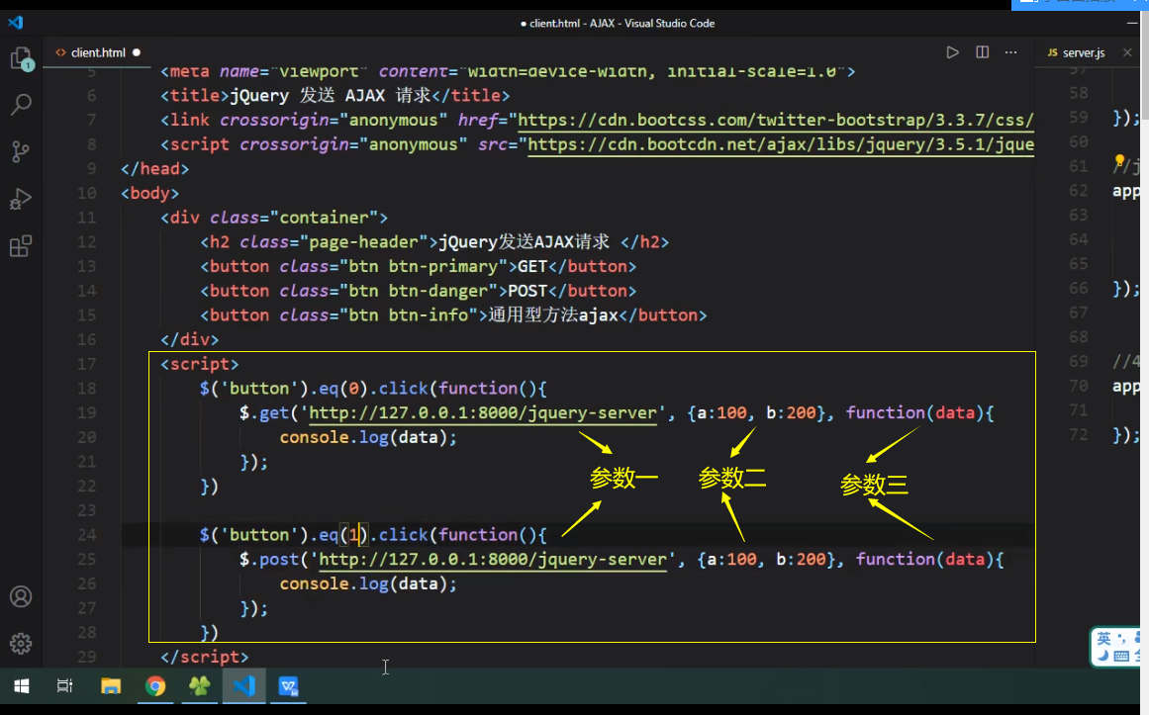
Task: Open the bootstrap CSS cdn link
Action: pyautogui.click(x=776, y=120)
